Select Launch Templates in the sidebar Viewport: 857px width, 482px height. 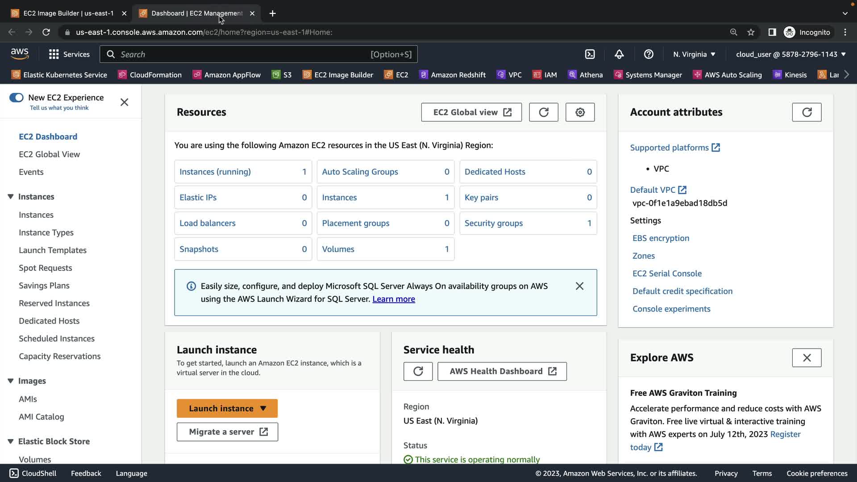(x=53, y=250)
